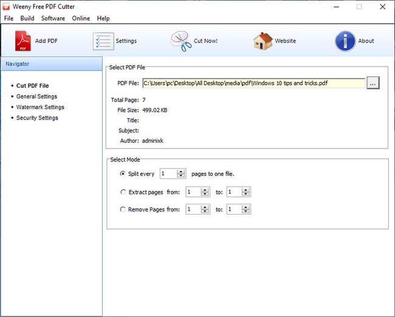The height and width of the screenshot is (317, 395).
Task: Browse for PDF with the ellipsis button
Action: pyautogui.click(x=373, y=83)
